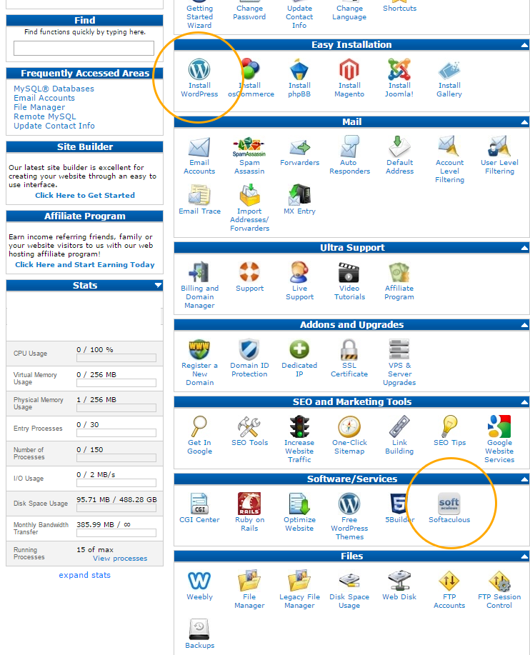
Task: Open Domain ID Protection
Action: click(x=249, y=349)
